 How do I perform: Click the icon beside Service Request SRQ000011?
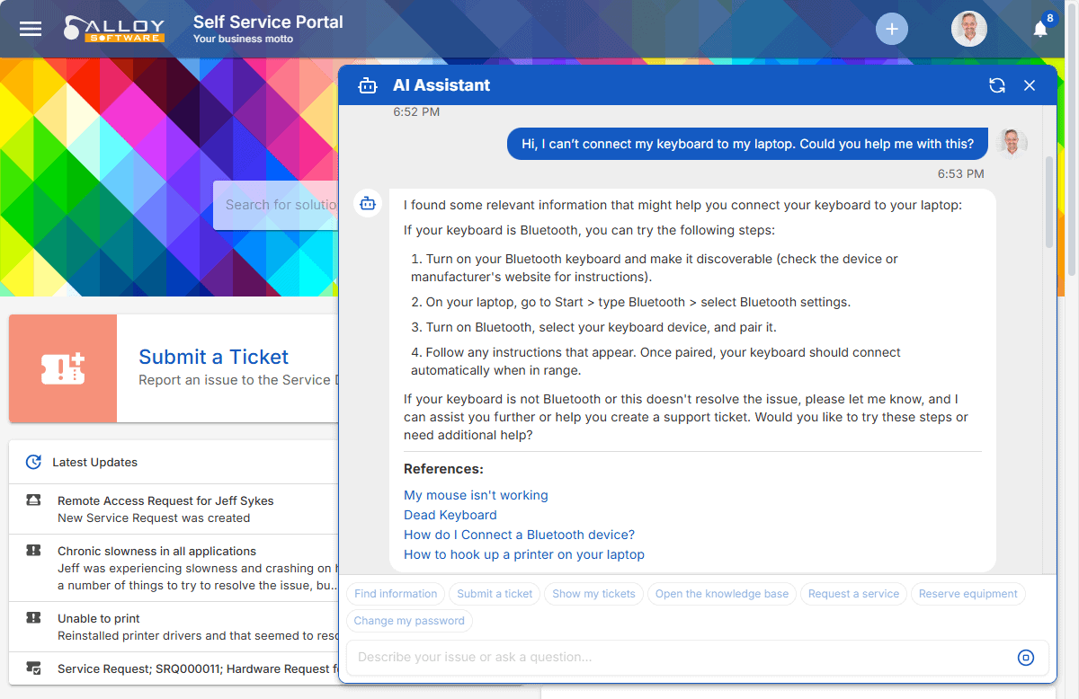tap(33, 668)
